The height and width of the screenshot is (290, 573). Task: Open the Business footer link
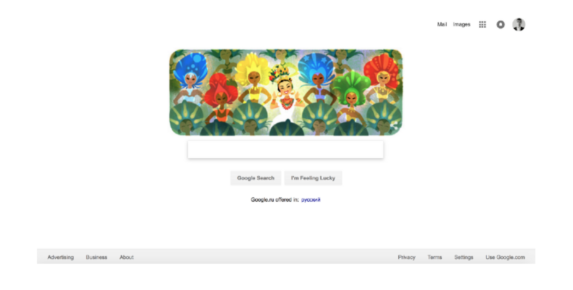96,257
